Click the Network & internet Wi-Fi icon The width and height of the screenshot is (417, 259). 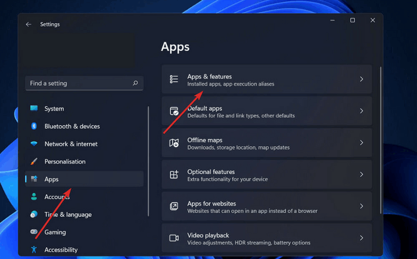pyautogui.click(x=34, y=144)
